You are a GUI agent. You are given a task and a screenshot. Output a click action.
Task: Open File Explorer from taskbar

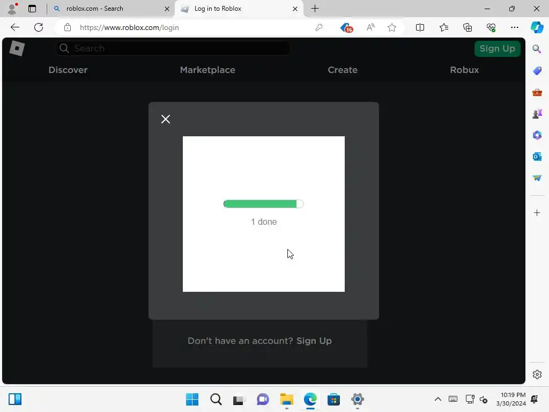(x=286, y=399)
